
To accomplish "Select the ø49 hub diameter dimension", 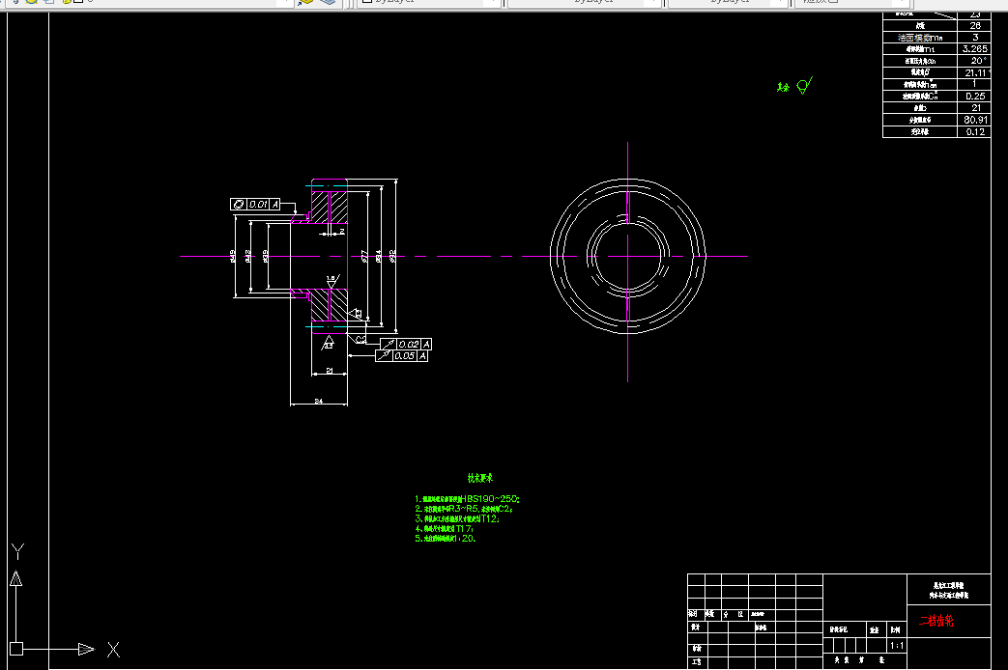I will pos(232,256).
